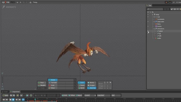Click the Shift keys button

coord(64,95)
